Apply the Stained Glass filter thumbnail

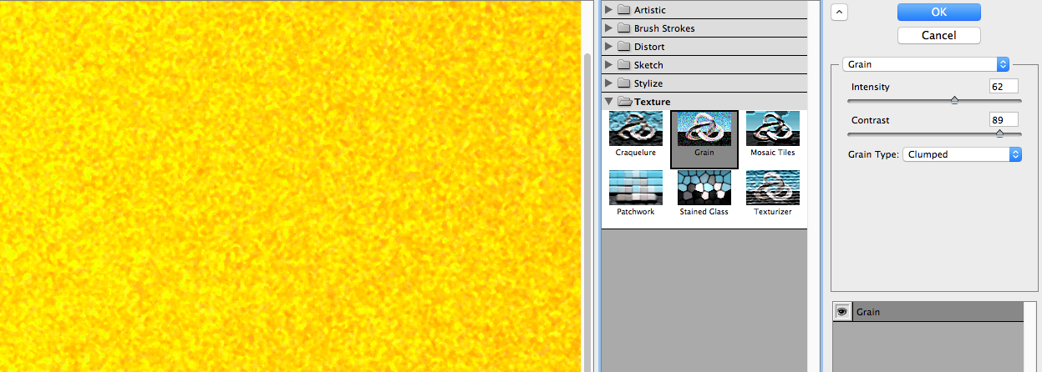[x=704, y=188]
